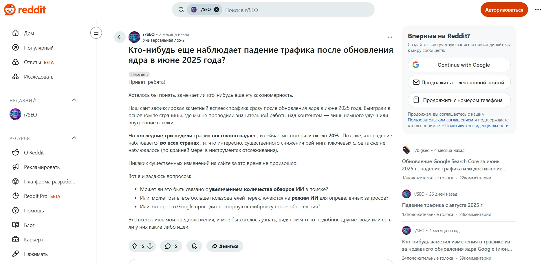Screen dimensions: 544x264
Task: Collapse the left sidebar with the hamburger toggle
Action: click(96, 33)
